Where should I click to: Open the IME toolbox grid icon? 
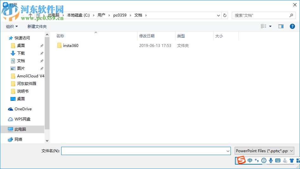tap(298, 160)
